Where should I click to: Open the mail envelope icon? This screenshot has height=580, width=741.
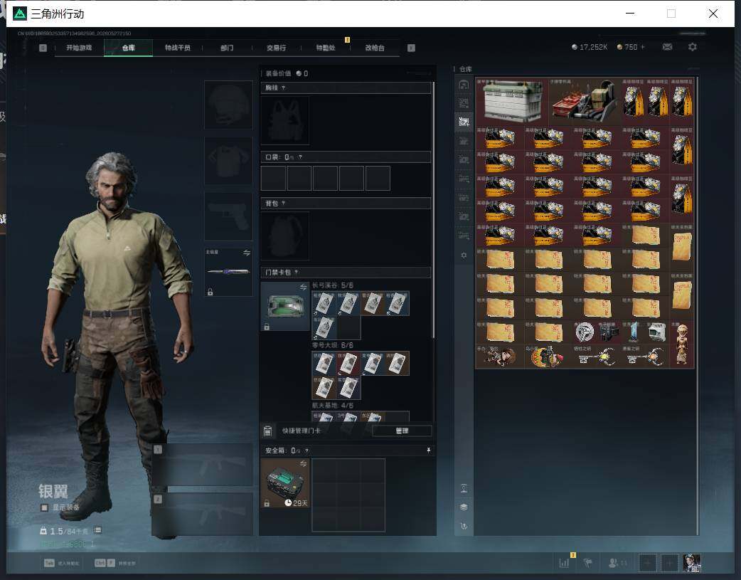[667, 47]
